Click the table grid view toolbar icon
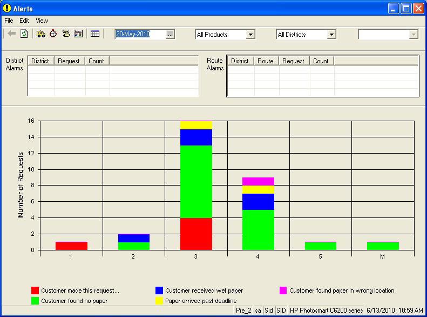427x317 pixels. [x=95, y=34]
